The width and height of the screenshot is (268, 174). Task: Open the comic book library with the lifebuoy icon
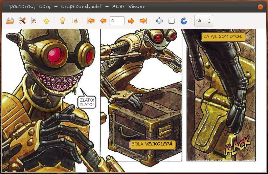[34, 21]
